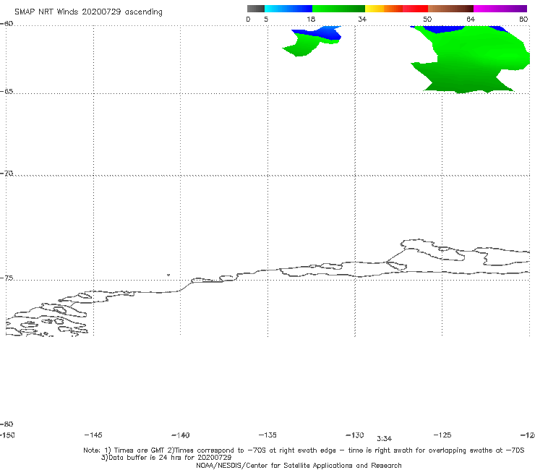Click the "3:34" swath time label
Image resolution: width=535 pixels, height=470 pixels.
(384, 439)
